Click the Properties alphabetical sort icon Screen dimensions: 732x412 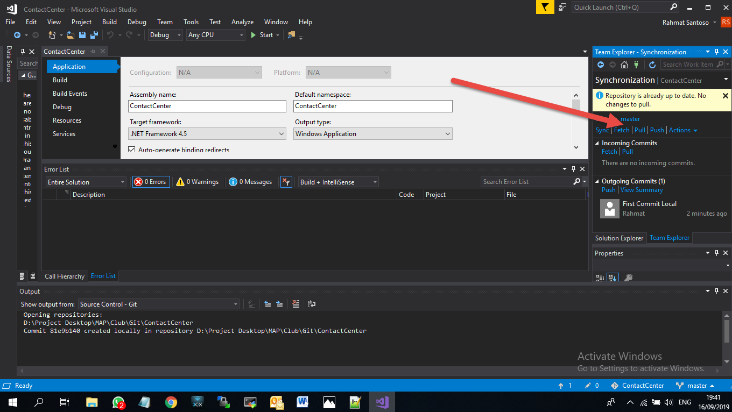pyautogui.click(x=613, y=278)
